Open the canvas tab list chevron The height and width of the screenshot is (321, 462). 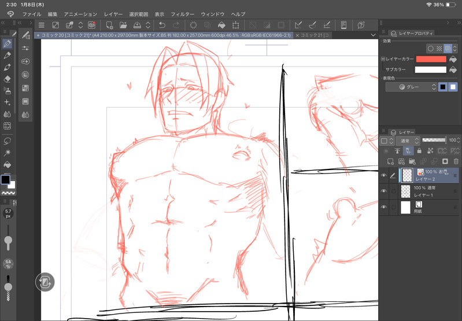click(374, 35)
